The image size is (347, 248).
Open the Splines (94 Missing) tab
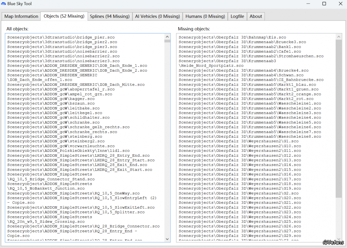coord(110,16)
